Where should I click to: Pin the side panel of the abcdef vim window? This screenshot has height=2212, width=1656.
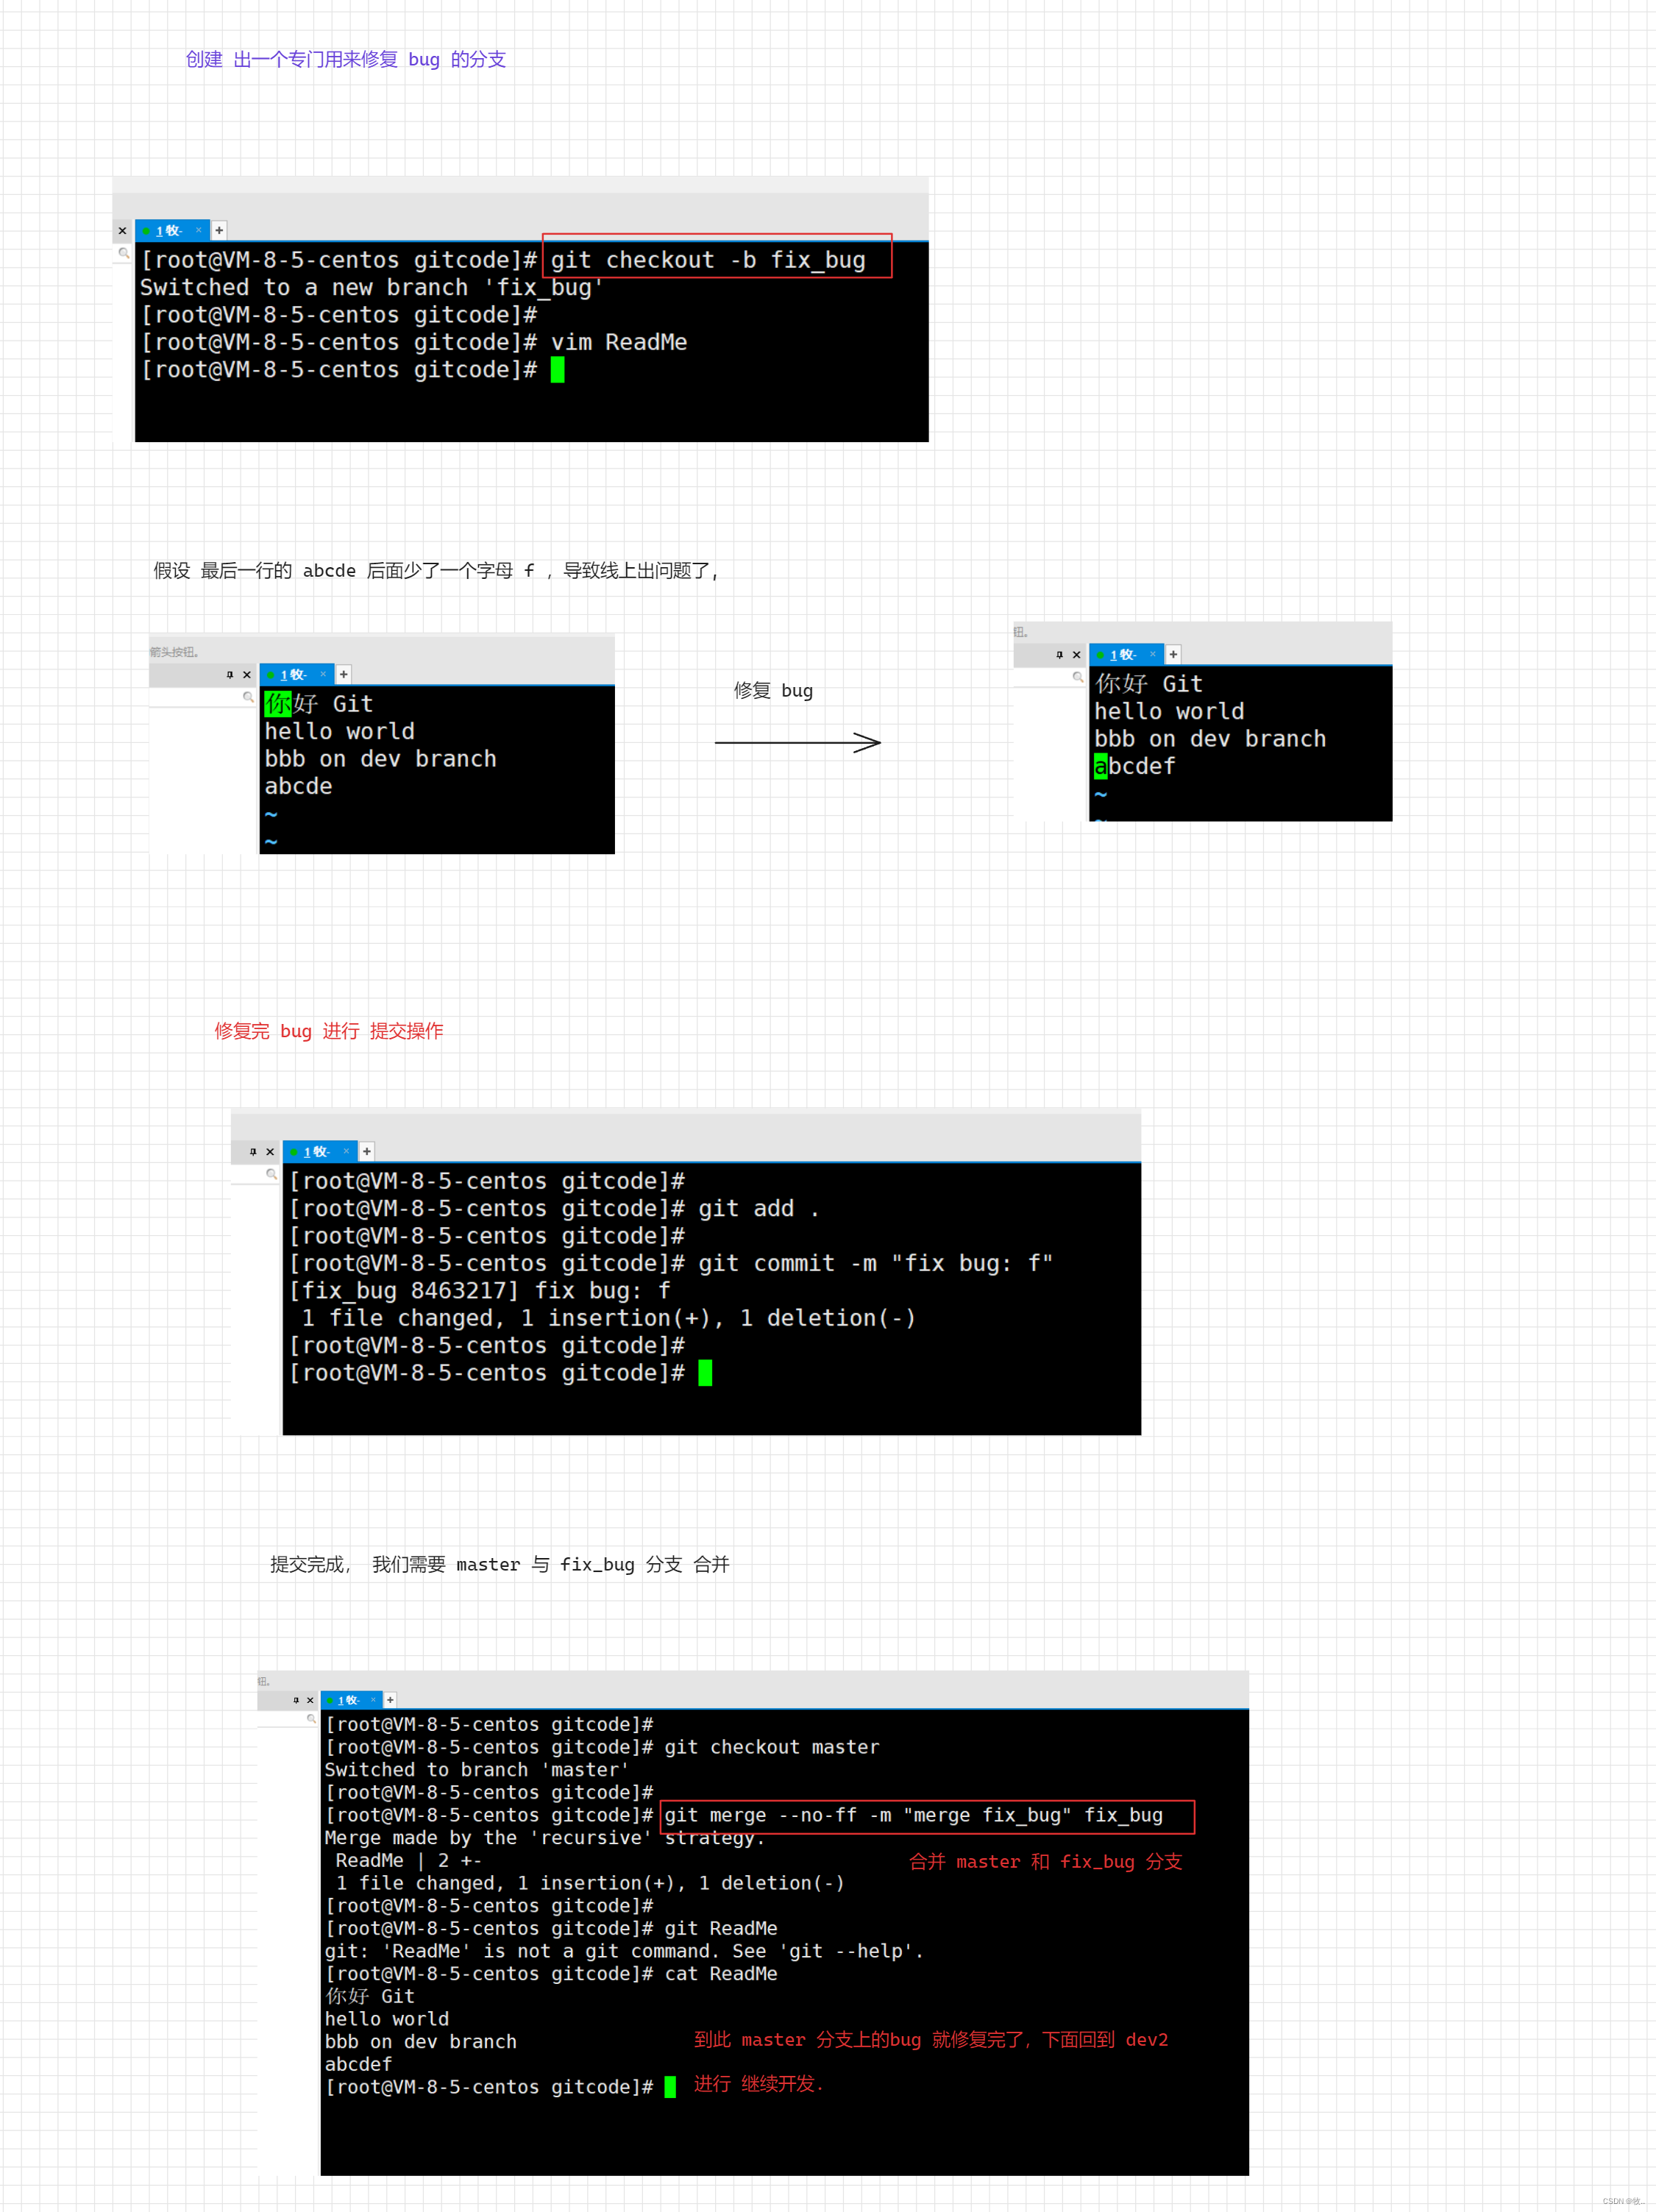click(x=1060, y=655)
